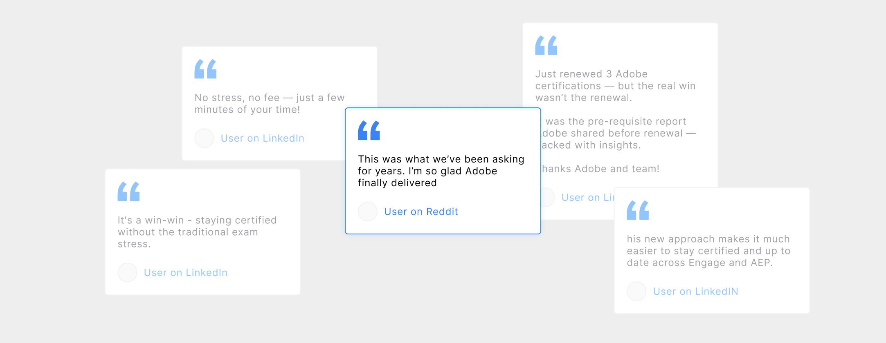Follow the LinkedIn user link under "It's a win-win"
Image resolution: width=886 pixels, height=343 pixels.
(x=185, y=272)
